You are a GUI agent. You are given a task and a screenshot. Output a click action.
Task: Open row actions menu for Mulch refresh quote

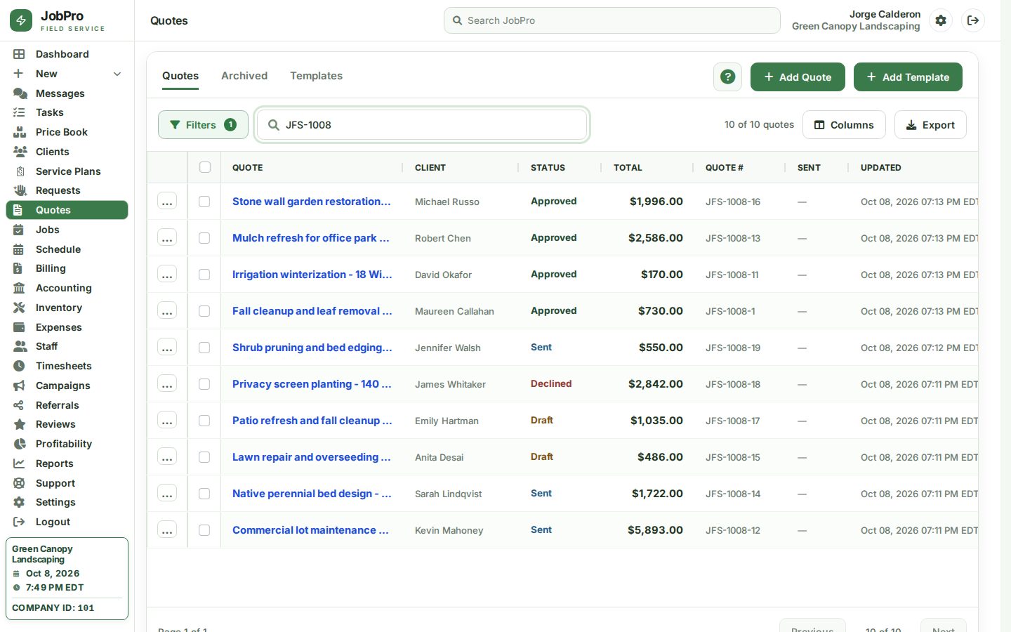167,238
